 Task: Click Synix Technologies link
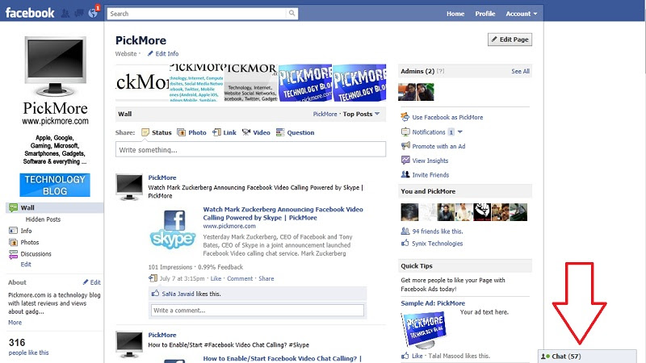click(x=437, y=244)
